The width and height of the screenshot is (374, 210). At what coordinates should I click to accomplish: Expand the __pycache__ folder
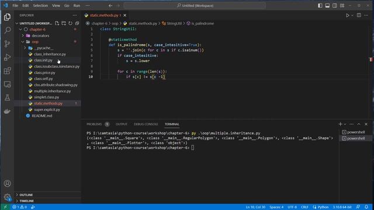(25, 48)
